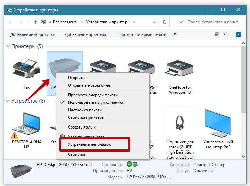The image size is (250, 186).
Task: Click the scrollbar down arrow
Action: tap(243, 157)
